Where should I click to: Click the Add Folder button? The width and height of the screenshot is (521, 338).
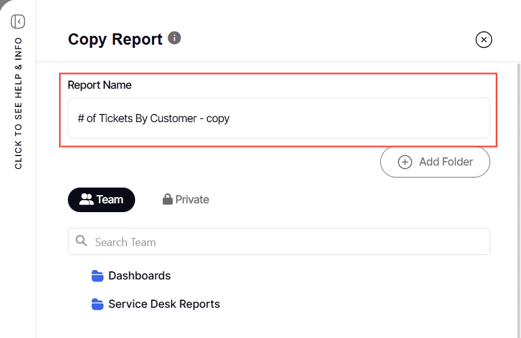coord(435,162)
